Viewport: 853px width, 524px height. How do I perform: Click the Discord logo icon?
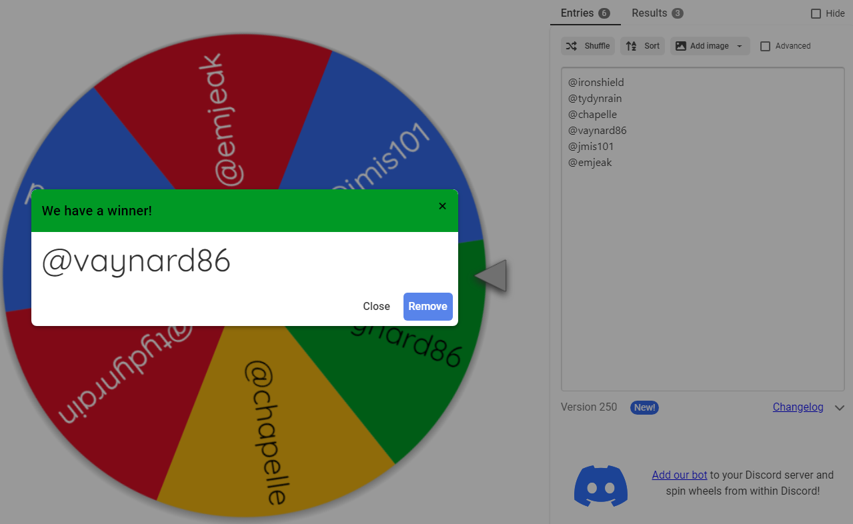point(601,485)
